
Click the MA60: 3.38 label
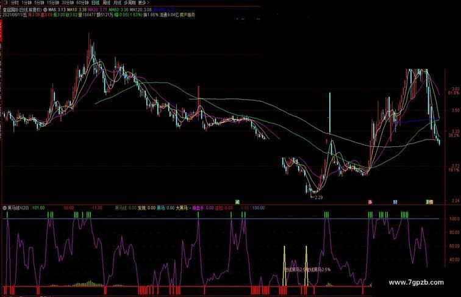click(119, 10)
